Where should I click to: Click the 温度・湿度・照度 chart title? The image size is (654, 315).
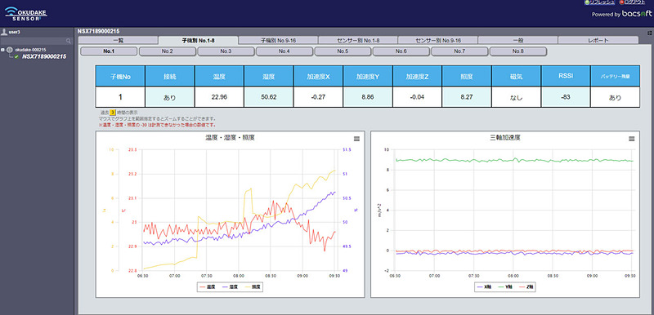pos(230,138)
